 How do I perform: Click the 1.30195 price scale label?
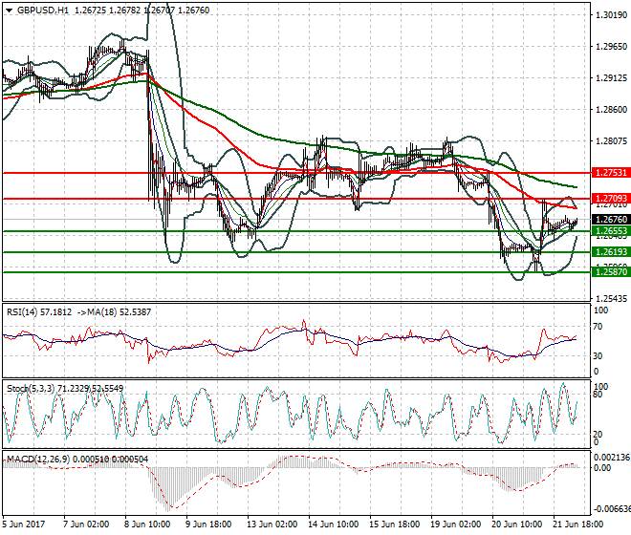[x=609, y=15]
